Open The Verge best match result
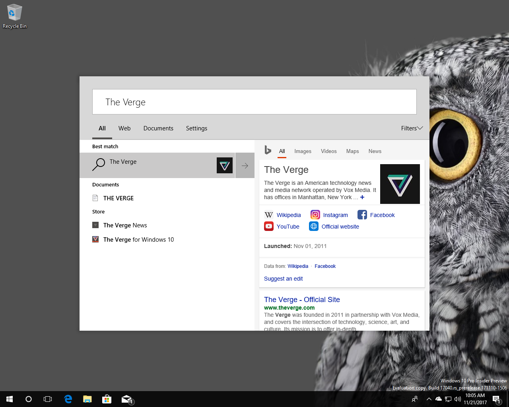Viewport: 509px width, 407px height. click(x=157, y=165)
